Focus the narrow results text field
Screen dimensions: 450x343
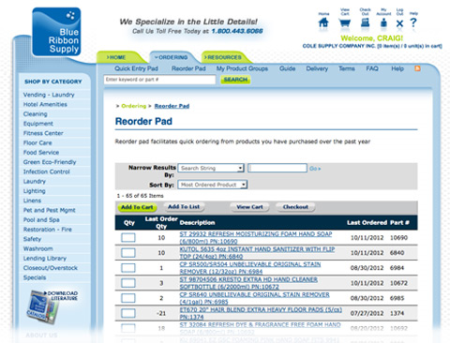pyautogui.click(x=277, y=168)
